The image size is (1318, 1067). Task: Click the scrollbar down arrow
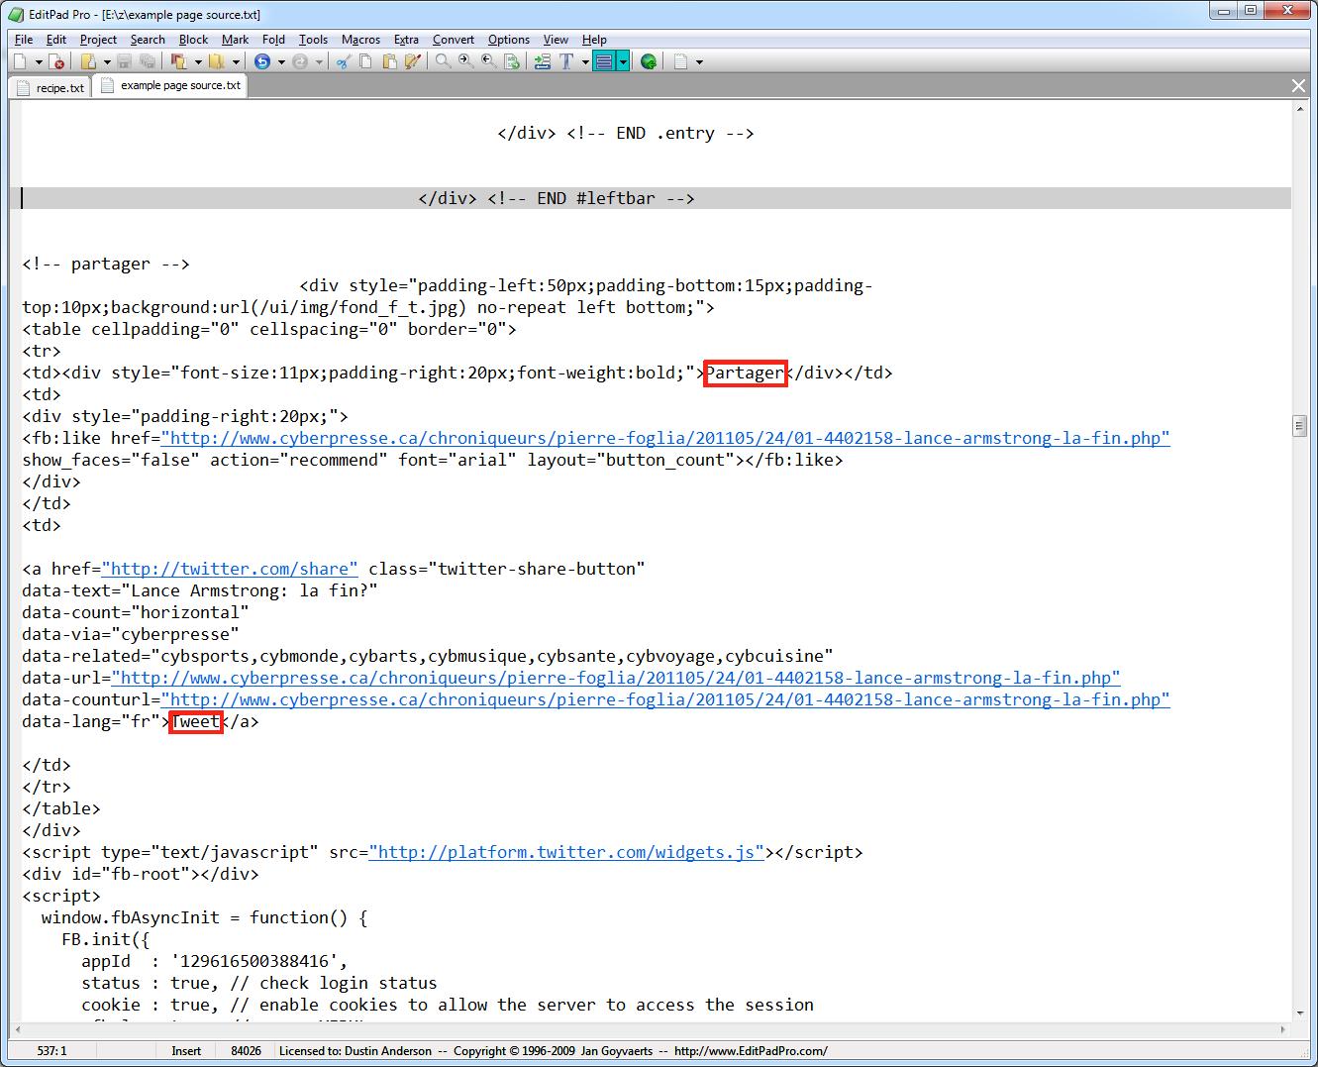[x=1299, y=1012]
